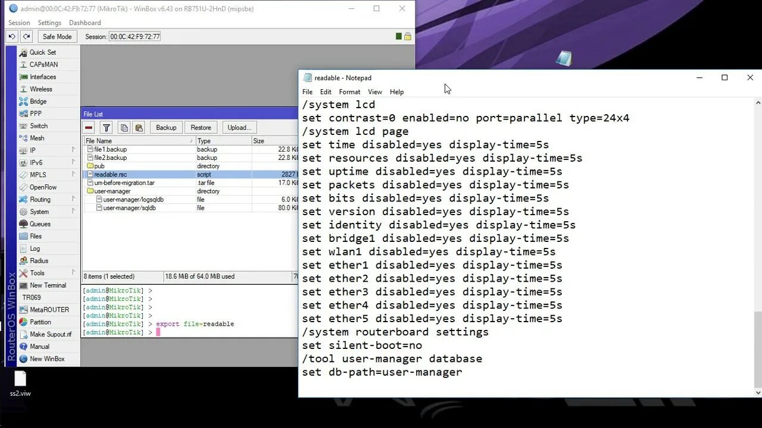Open the Session menu in WinBox
The image size is (762, 428).
[x=19, y=23]
